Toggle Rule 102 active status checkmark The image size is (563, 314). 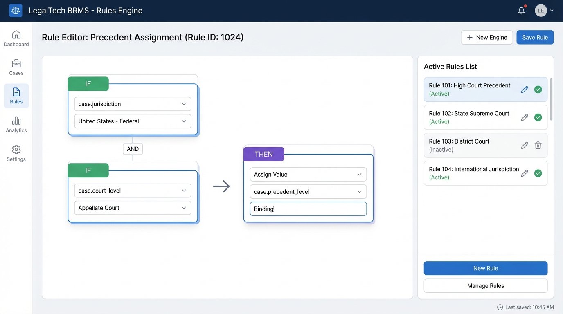538,117
